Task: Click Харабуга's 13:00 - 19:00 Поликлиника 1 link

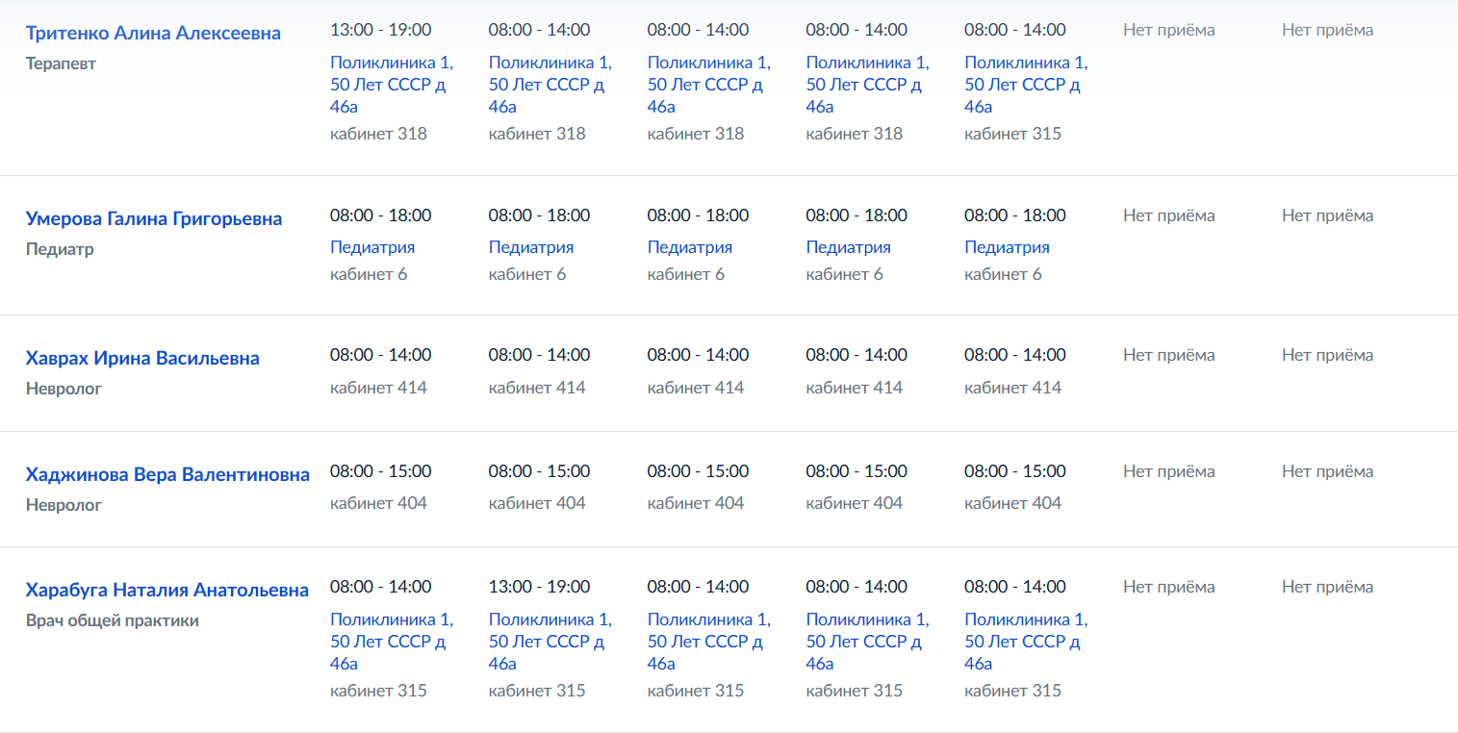Action: pyautogui.click(x=550, y=642)
